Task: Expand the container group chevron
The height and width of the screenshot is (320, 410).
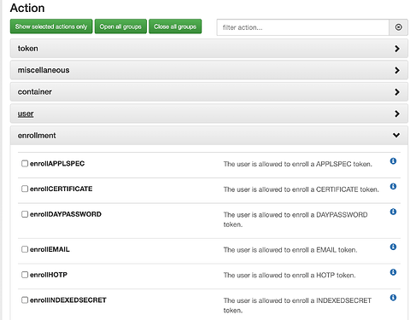Action: 397,92
